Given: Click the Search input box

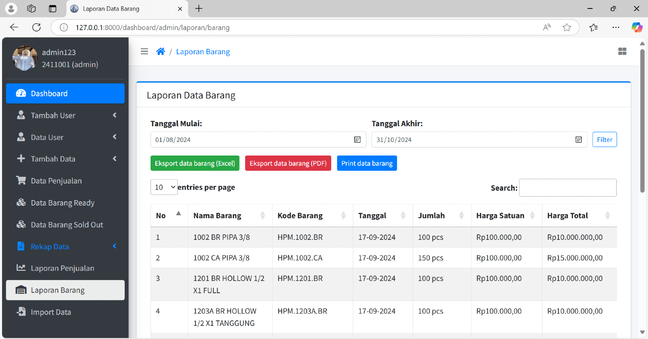Looking at the screenshot, I should click(567, 188).
